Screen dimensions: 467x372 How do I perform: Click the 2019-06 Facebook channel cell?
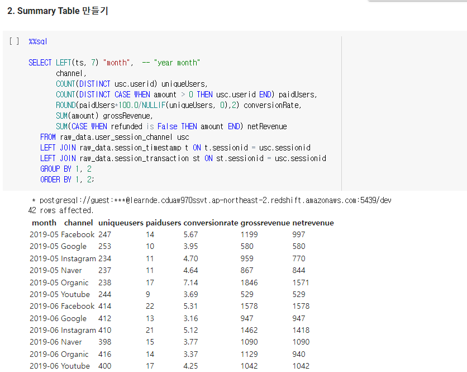pyautogui.click(x=78, y=306)
